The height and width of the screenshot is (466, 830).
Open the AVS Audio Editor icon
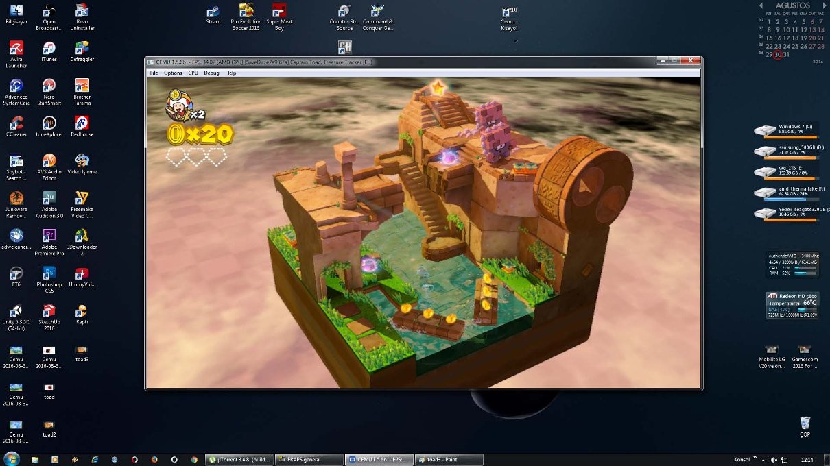click(49, 167)
